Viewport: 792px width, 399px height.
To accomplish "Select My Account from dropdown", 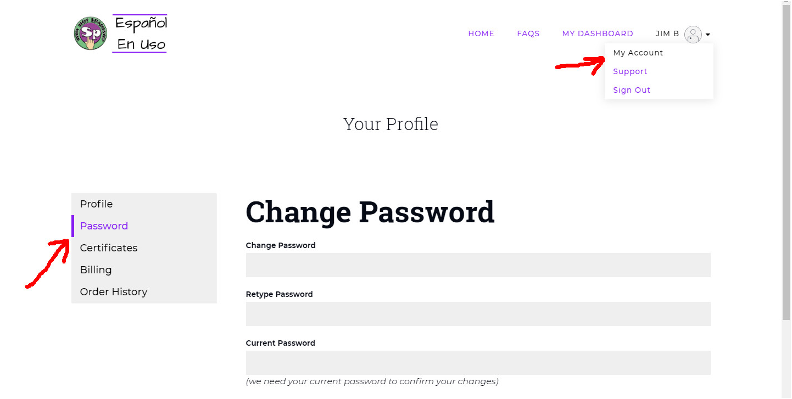I will pyautogui.click(x=638, y=53).
